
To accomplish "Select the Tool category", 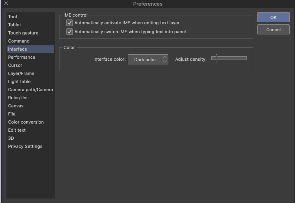I will [x=31, y=17].
